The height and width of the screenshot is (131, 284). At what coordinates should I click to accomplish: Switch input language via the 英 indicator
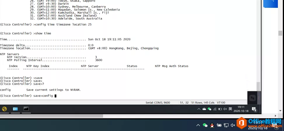pyautogui.click(x=230, y=109)
